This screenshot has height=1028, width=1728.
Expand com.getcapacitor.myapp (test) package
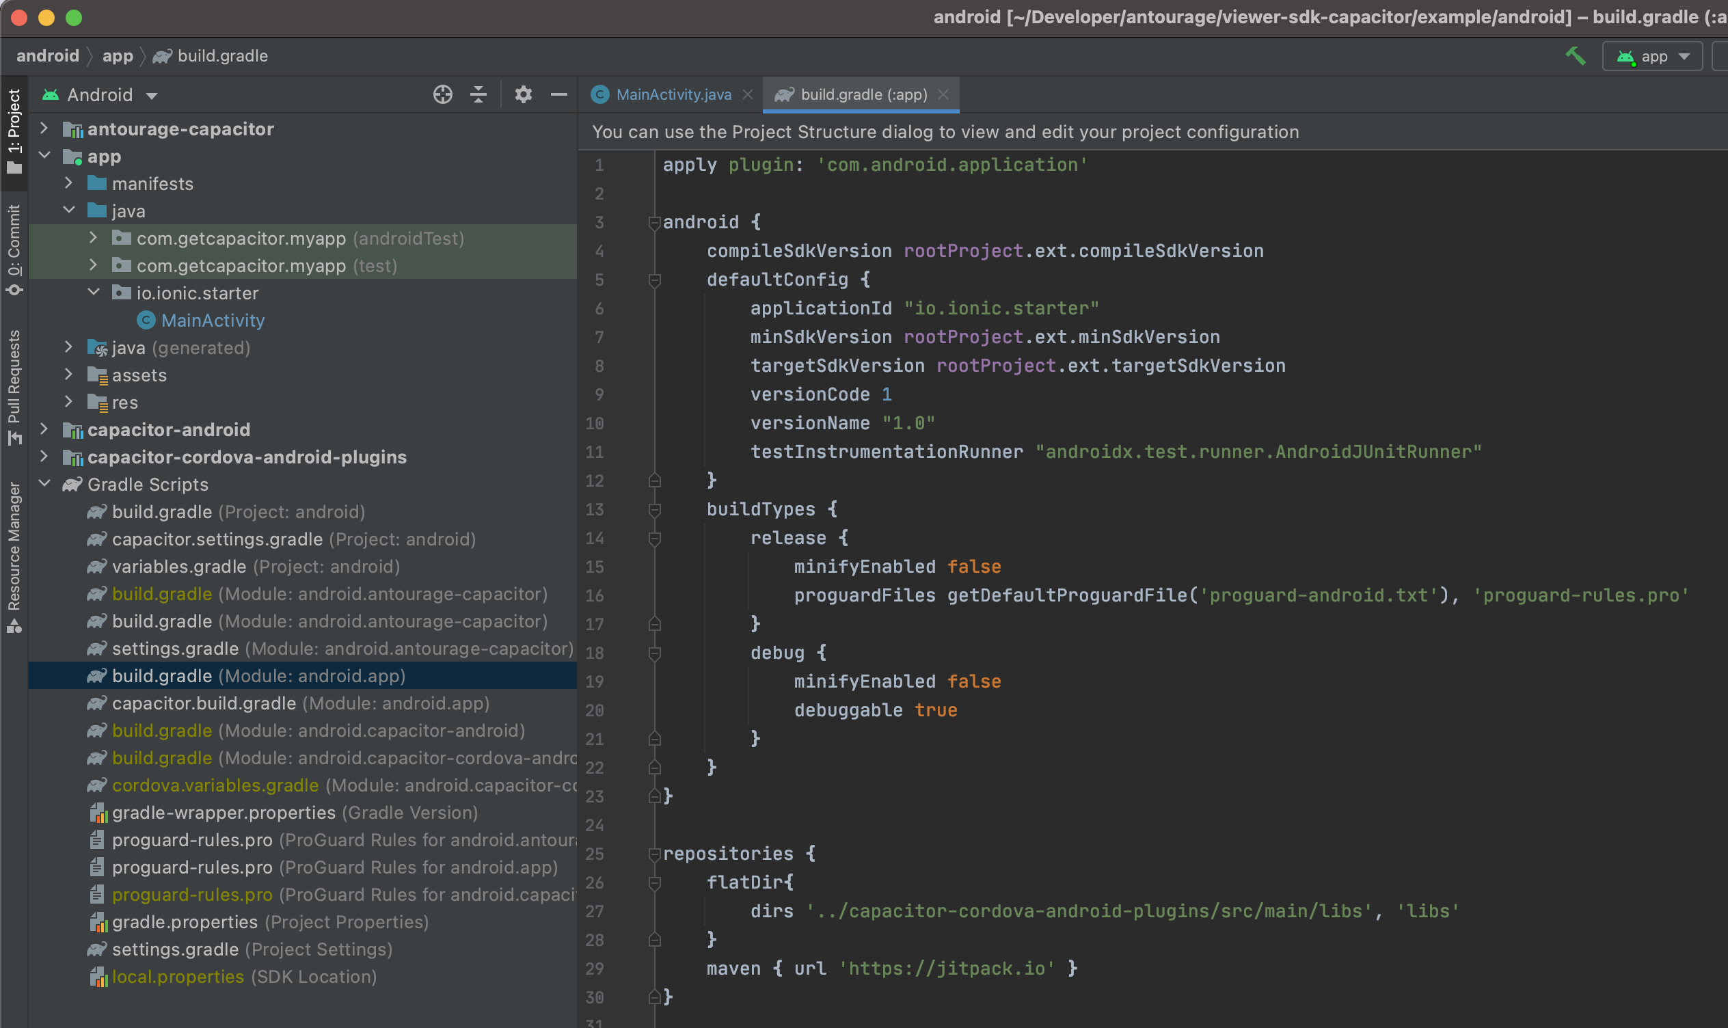click(x=94, y=265)
